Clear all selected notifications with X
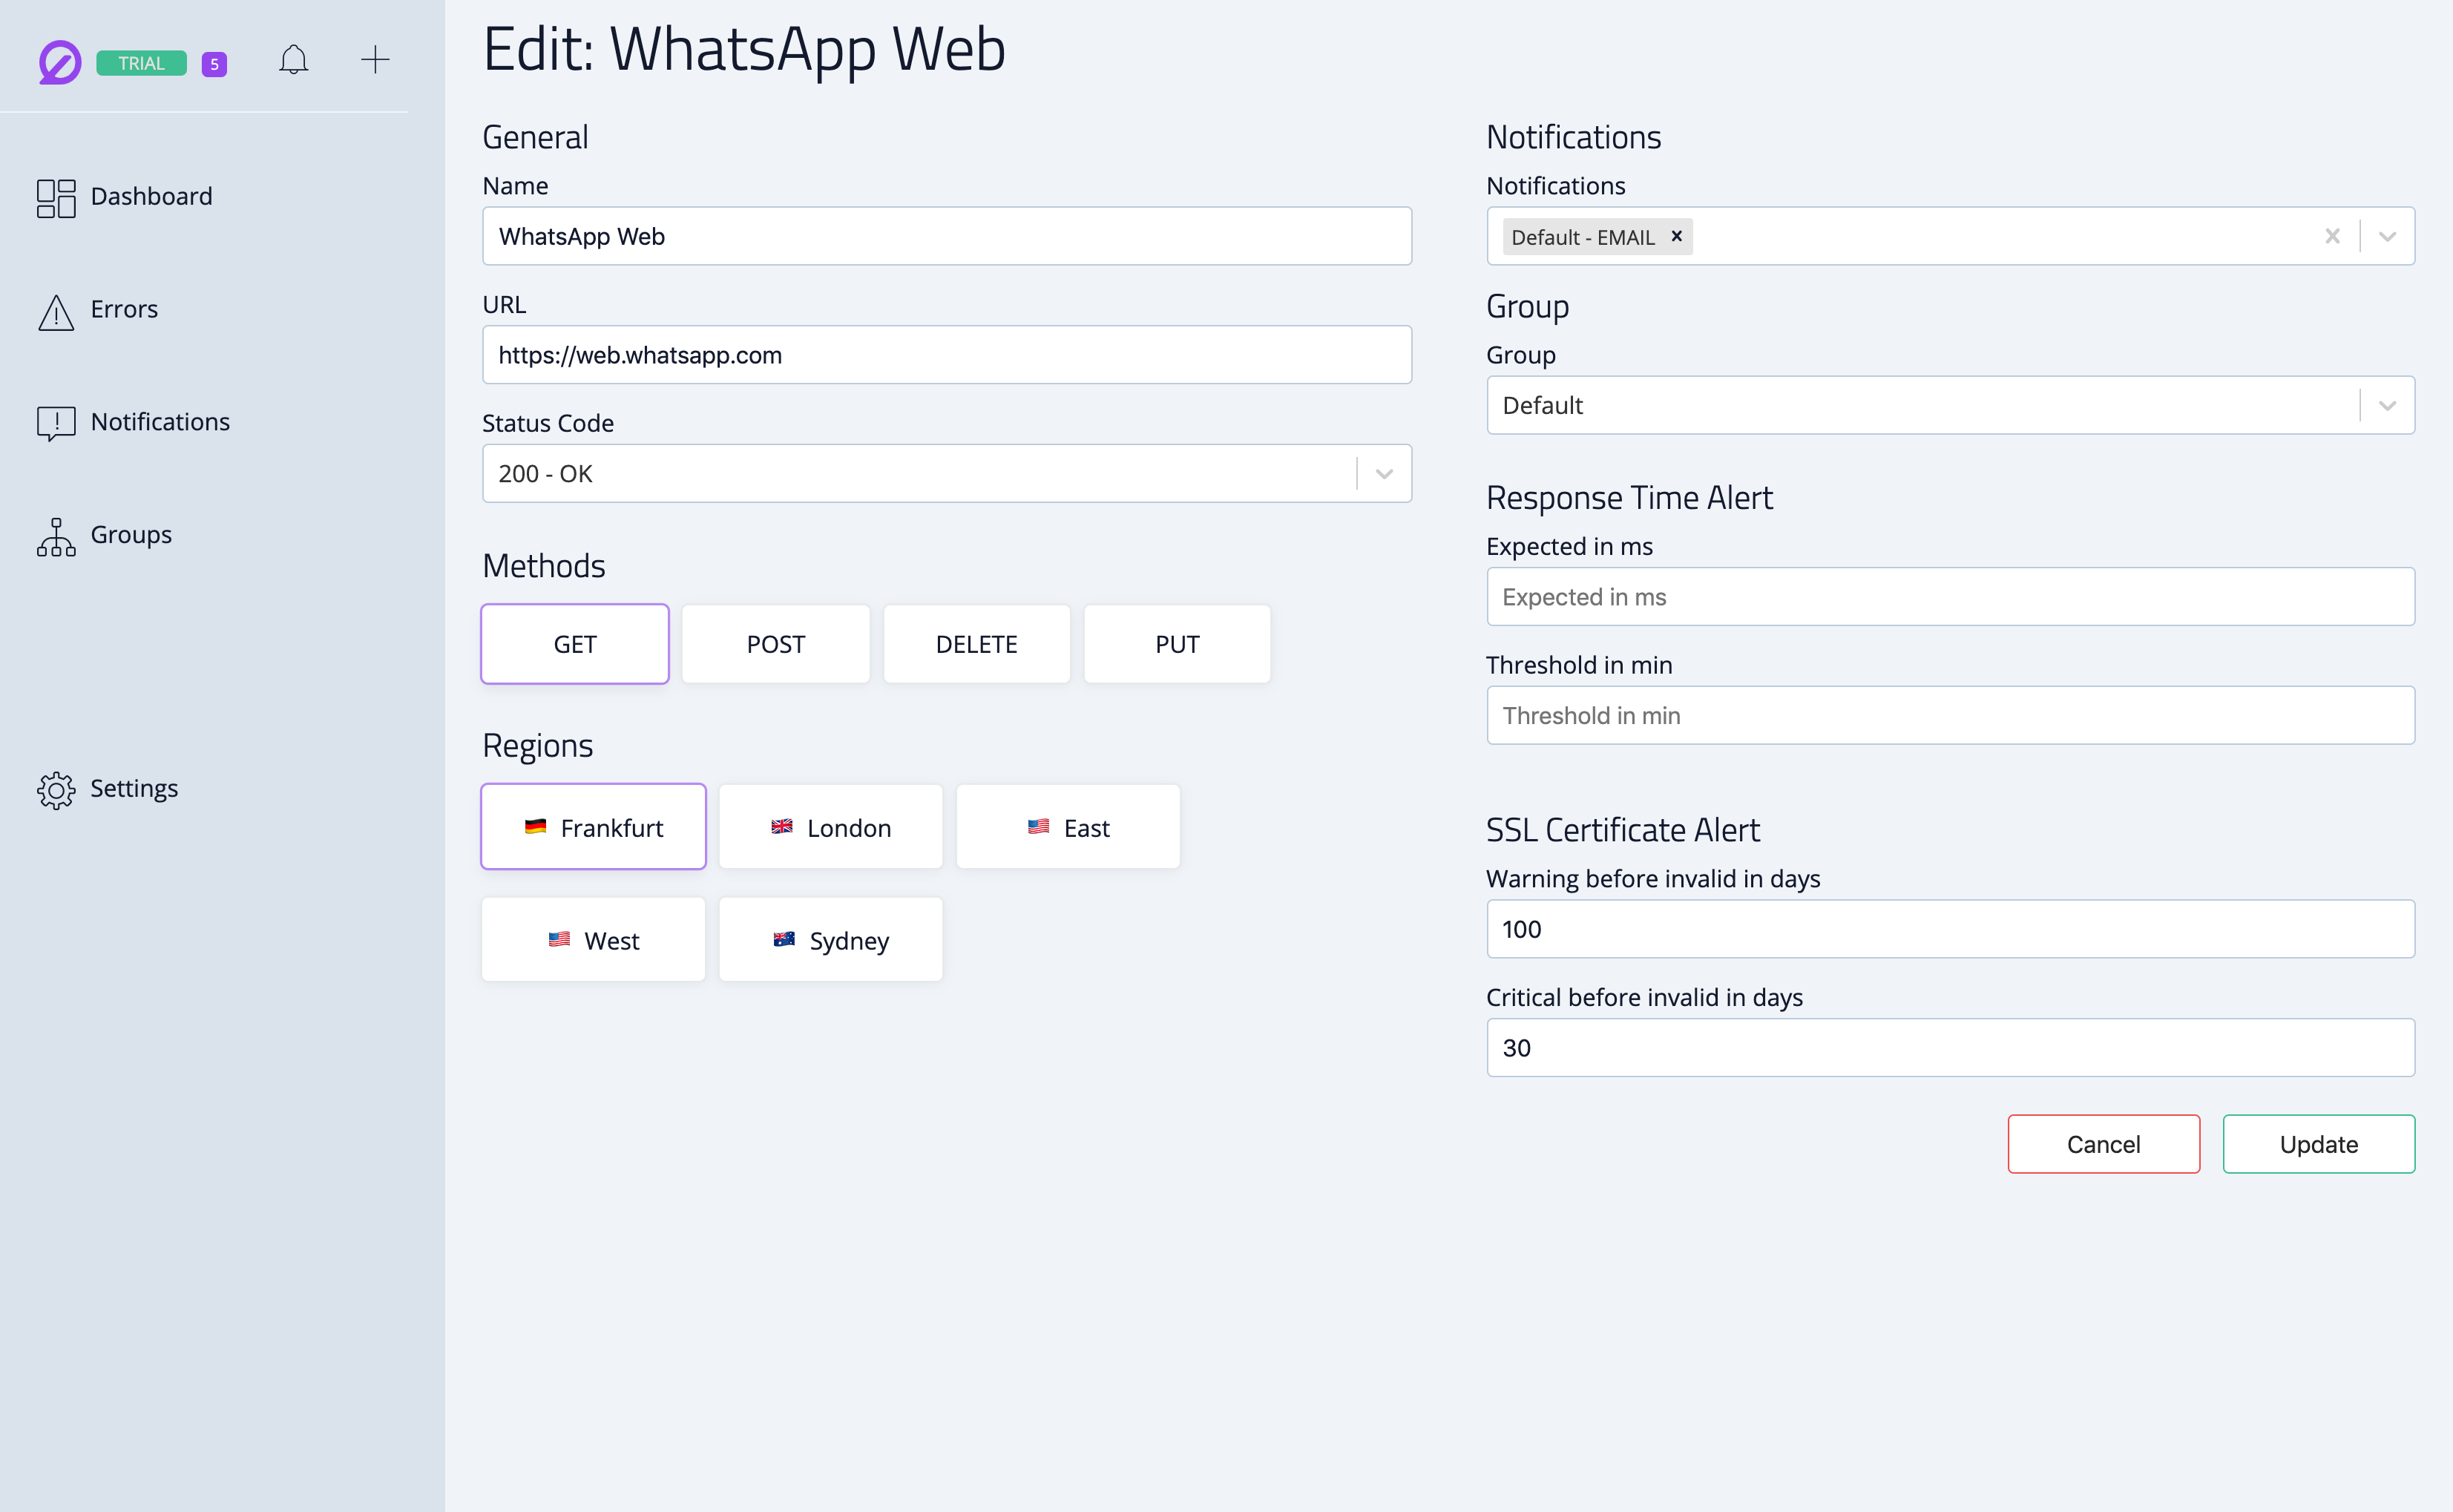 (x=2332, y=236)
